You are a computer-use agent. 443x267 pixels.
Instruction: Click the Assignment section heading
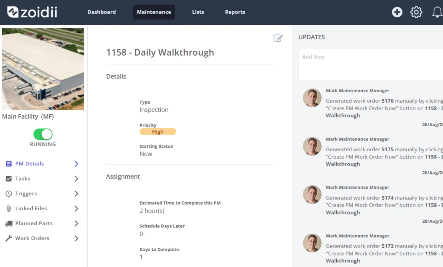point(123,176)
